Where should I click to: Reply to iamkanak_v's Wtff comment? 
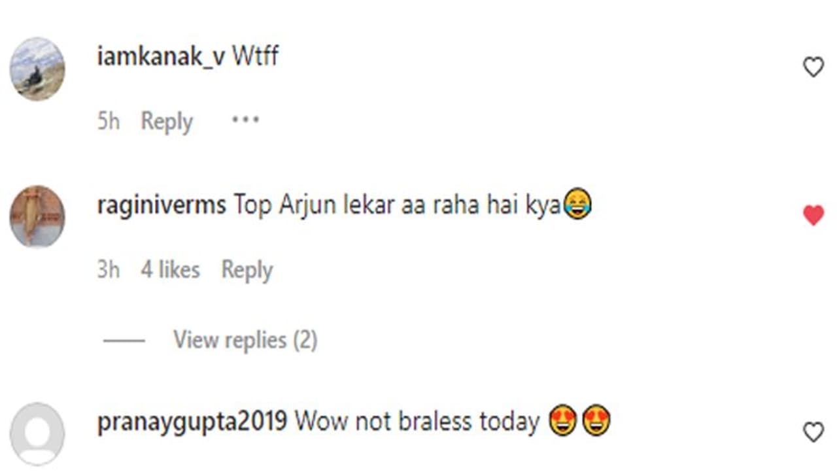click(x=167, y=122)
